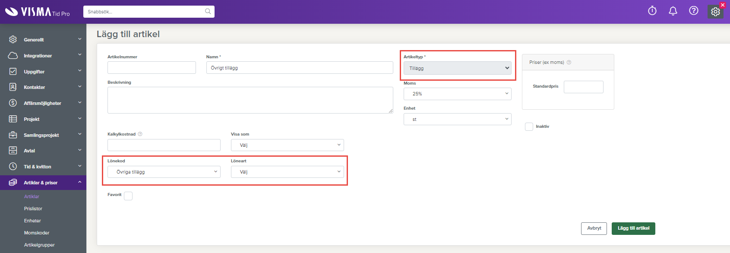Click the Visma Tid Pro logo
Viewport: 730px width, 253px height.
point(37,12)
